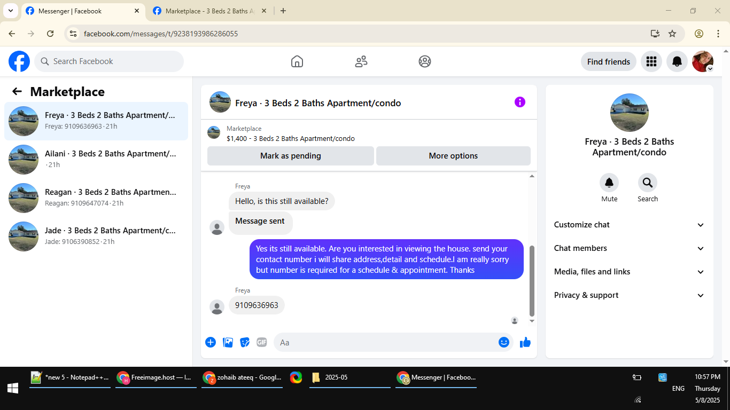Click the chat scrollbar up arrow
The image size is (730, 410).
click(x=532, y=176)
